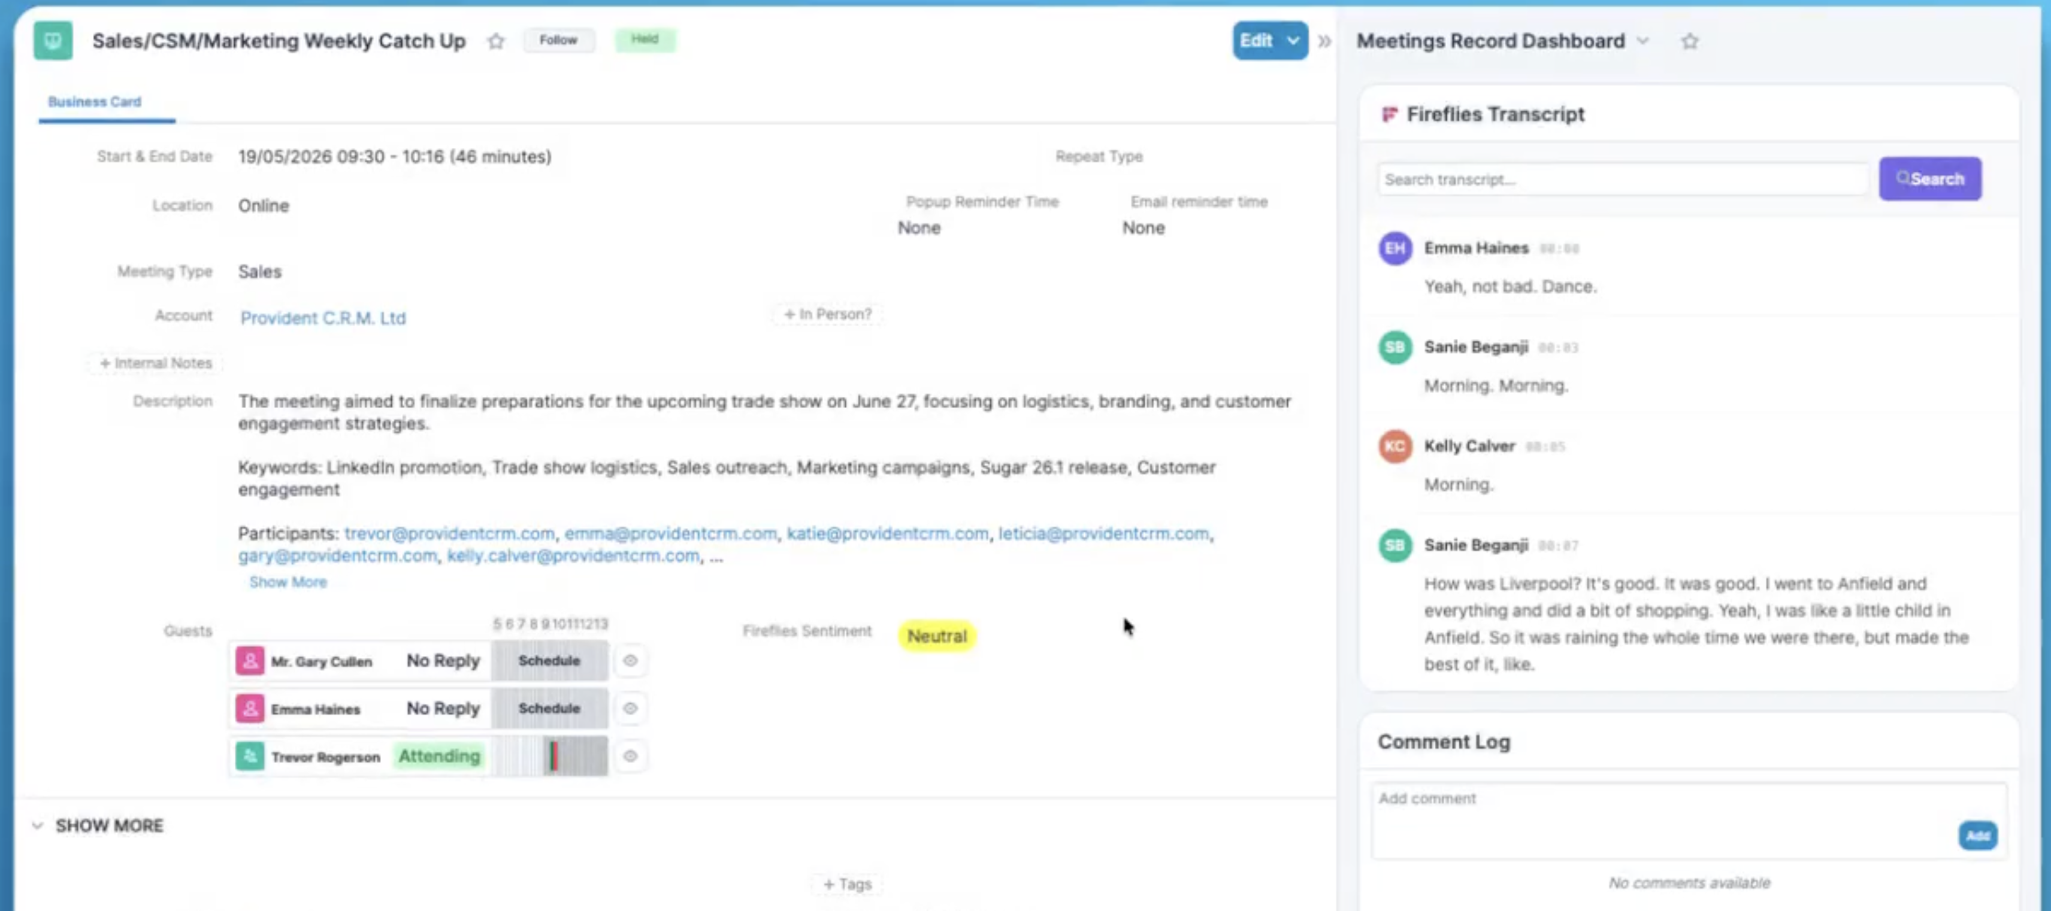Click the Edit button
Viewport: 2051px width, 911px height.
(1256, 41)
